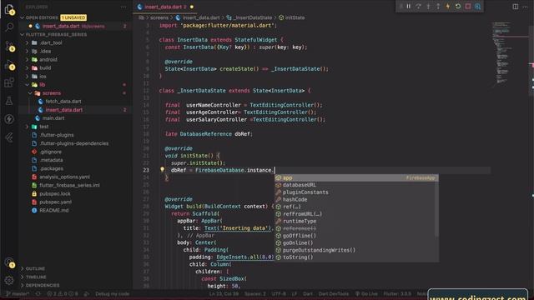Collapse the FLUTTER_FIREBASE_SERIES project section
The image size is (534, 300).
tap(75, 34)
